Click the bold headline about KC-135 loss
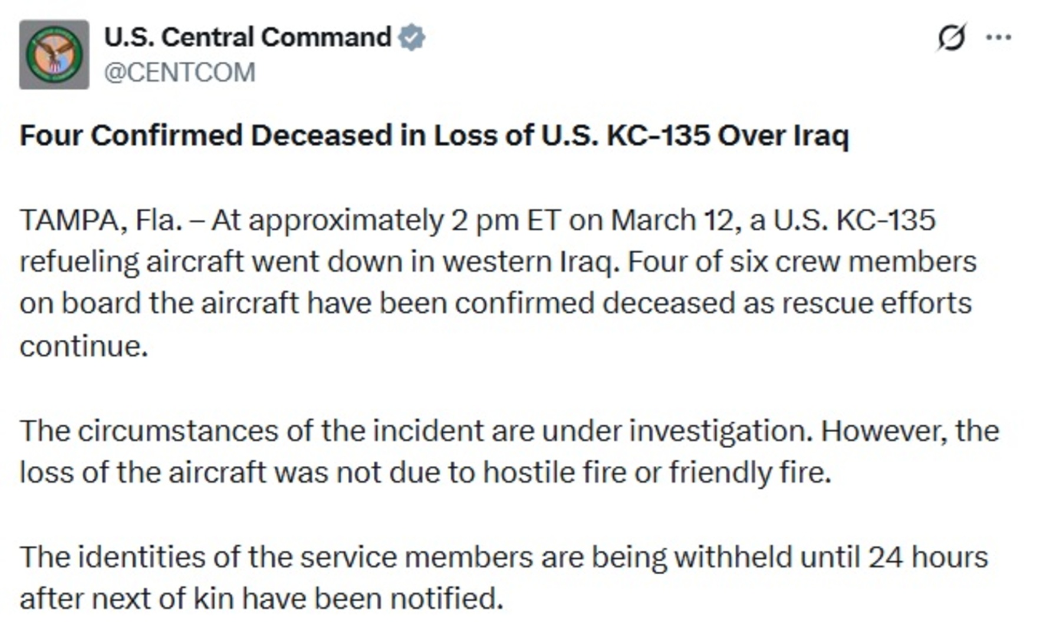This screenshot has width=1043, height=636. (x=434, y=135)
